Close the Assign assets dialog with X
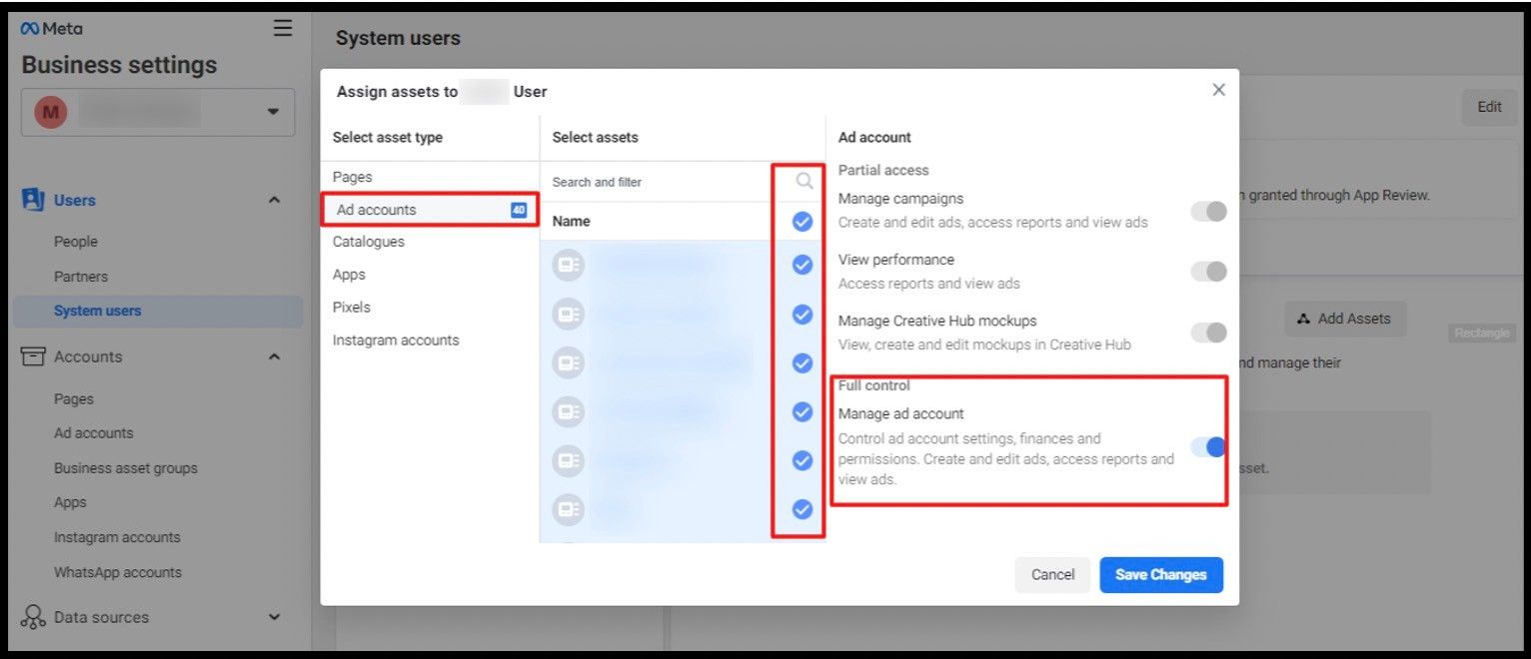1531x659 pixels. coord(1218,90)
